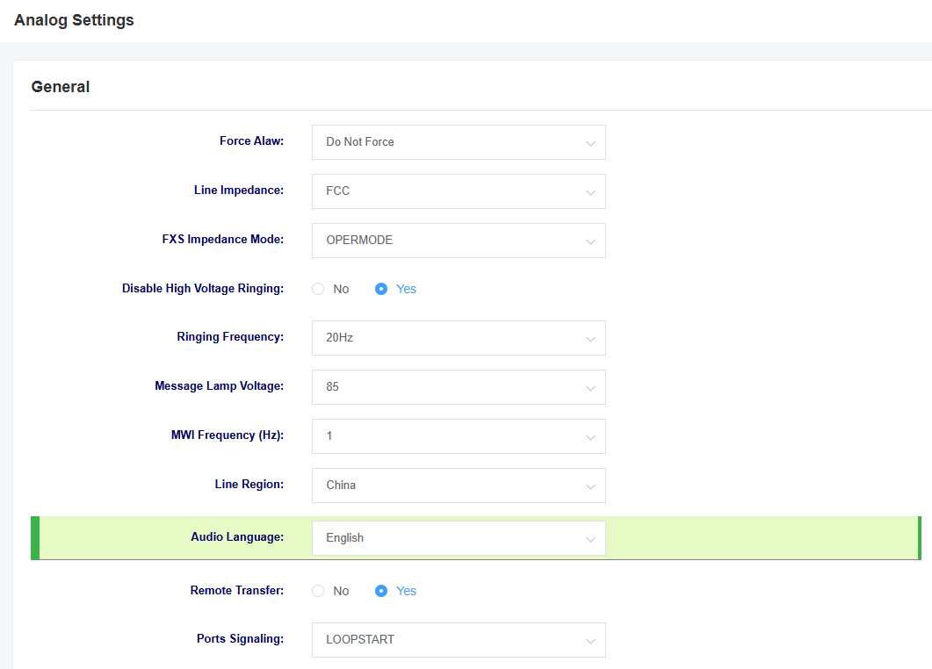Viewport: 932px width, 669px height.
Task: Open the Audio Language English dropdown
Action: 459,538
